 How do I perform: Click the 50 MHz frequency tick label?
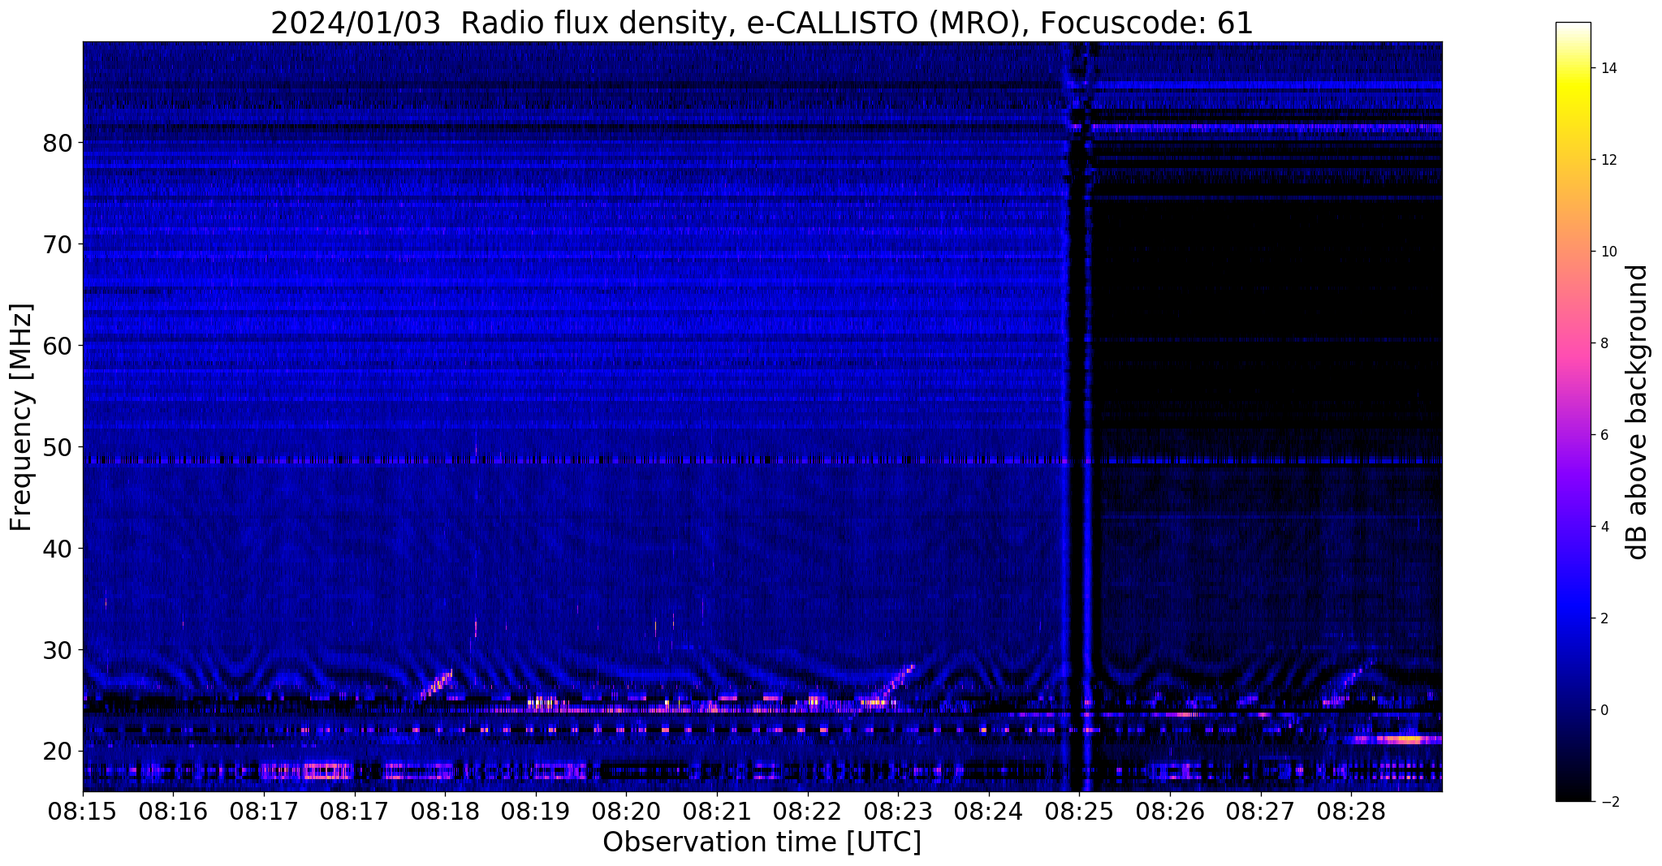pyautogui.click(x=58, y=447)
